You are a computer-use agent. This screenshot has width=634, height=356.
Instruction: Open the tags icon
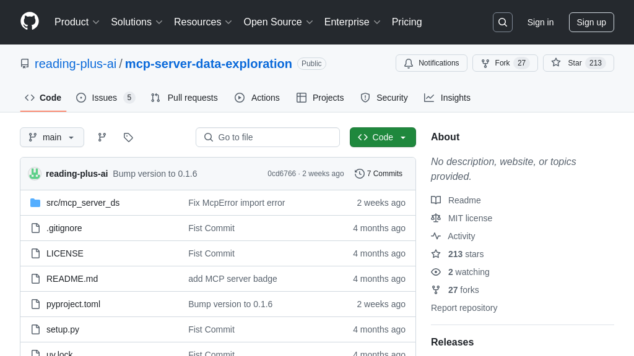128,137
